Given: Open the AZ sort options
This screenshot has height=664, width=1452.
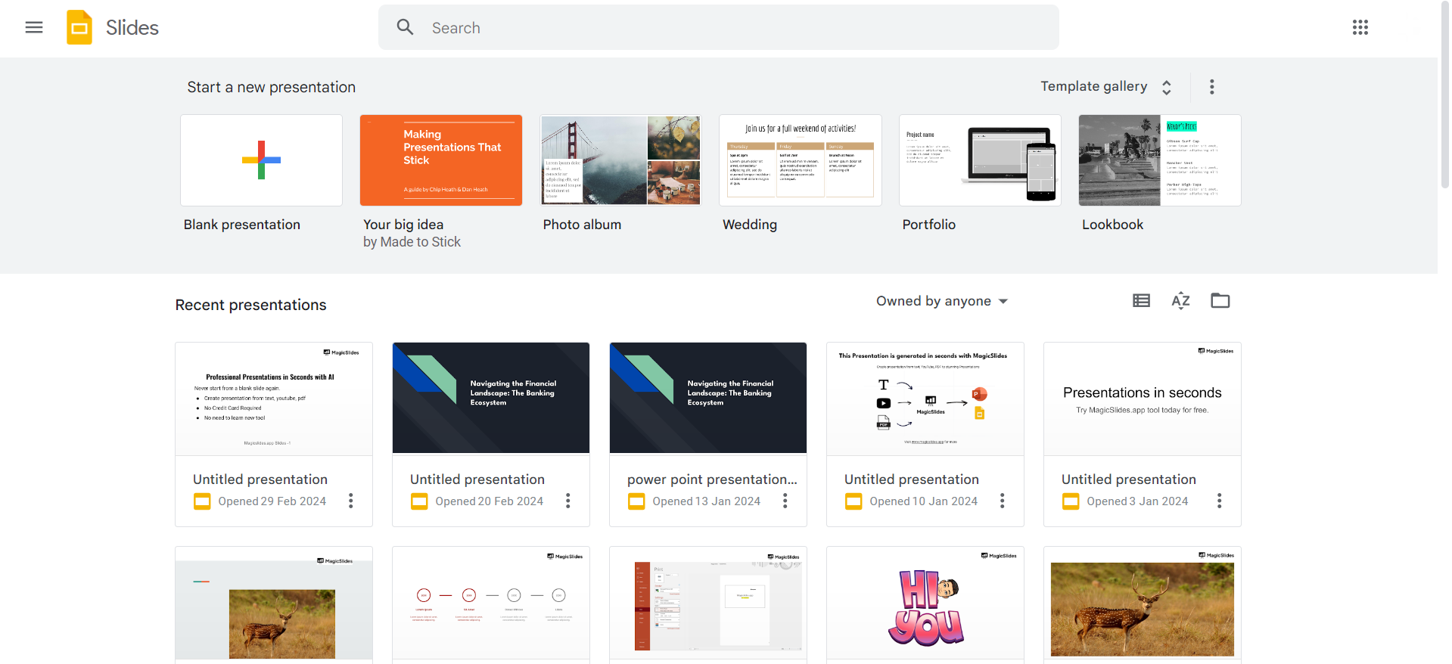Looking at the screenshot, I should coord(1180,301).
